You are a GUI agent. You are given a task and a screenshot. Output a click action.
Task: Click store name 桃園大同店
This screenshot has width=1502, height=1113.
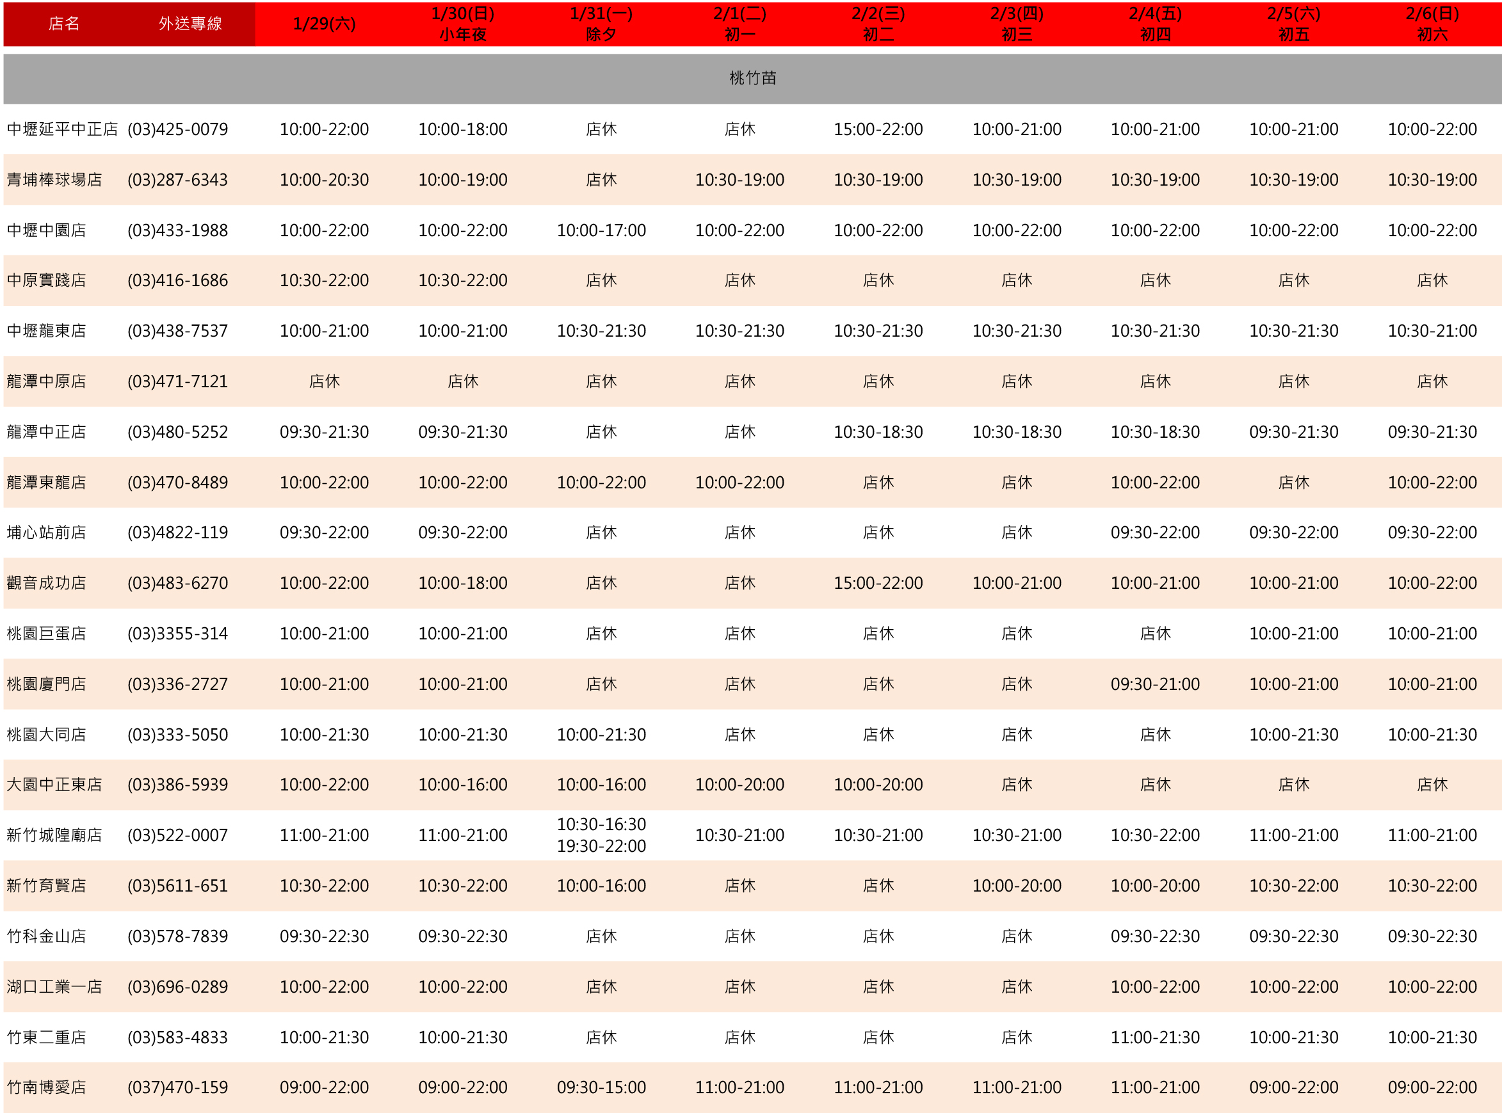tap(47, 734)
